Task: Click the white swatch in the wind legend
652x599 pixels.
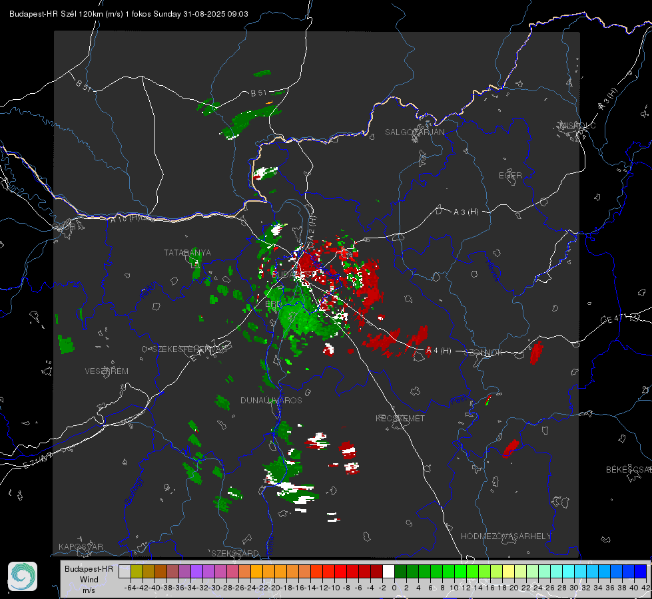Action: [388, 571]
